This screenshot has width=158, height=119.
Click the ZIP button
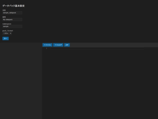point(67,45)
